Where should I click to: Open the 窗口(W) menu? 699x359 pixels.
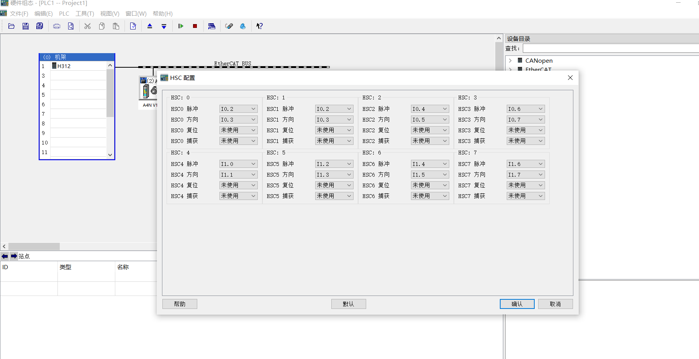click(136, 13)
